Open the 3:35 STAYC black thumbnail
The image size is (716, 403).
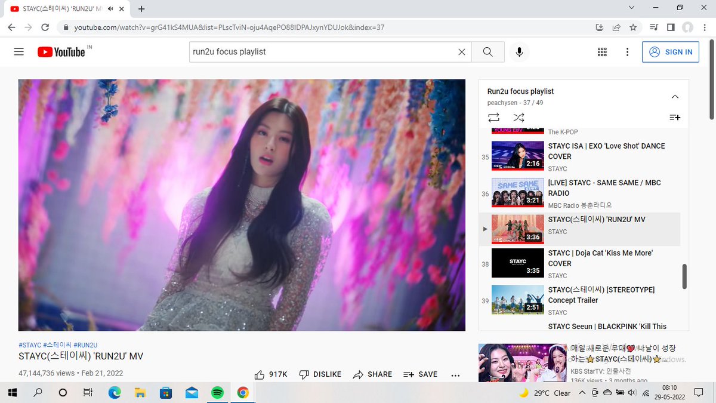click(x=517, y=263)
